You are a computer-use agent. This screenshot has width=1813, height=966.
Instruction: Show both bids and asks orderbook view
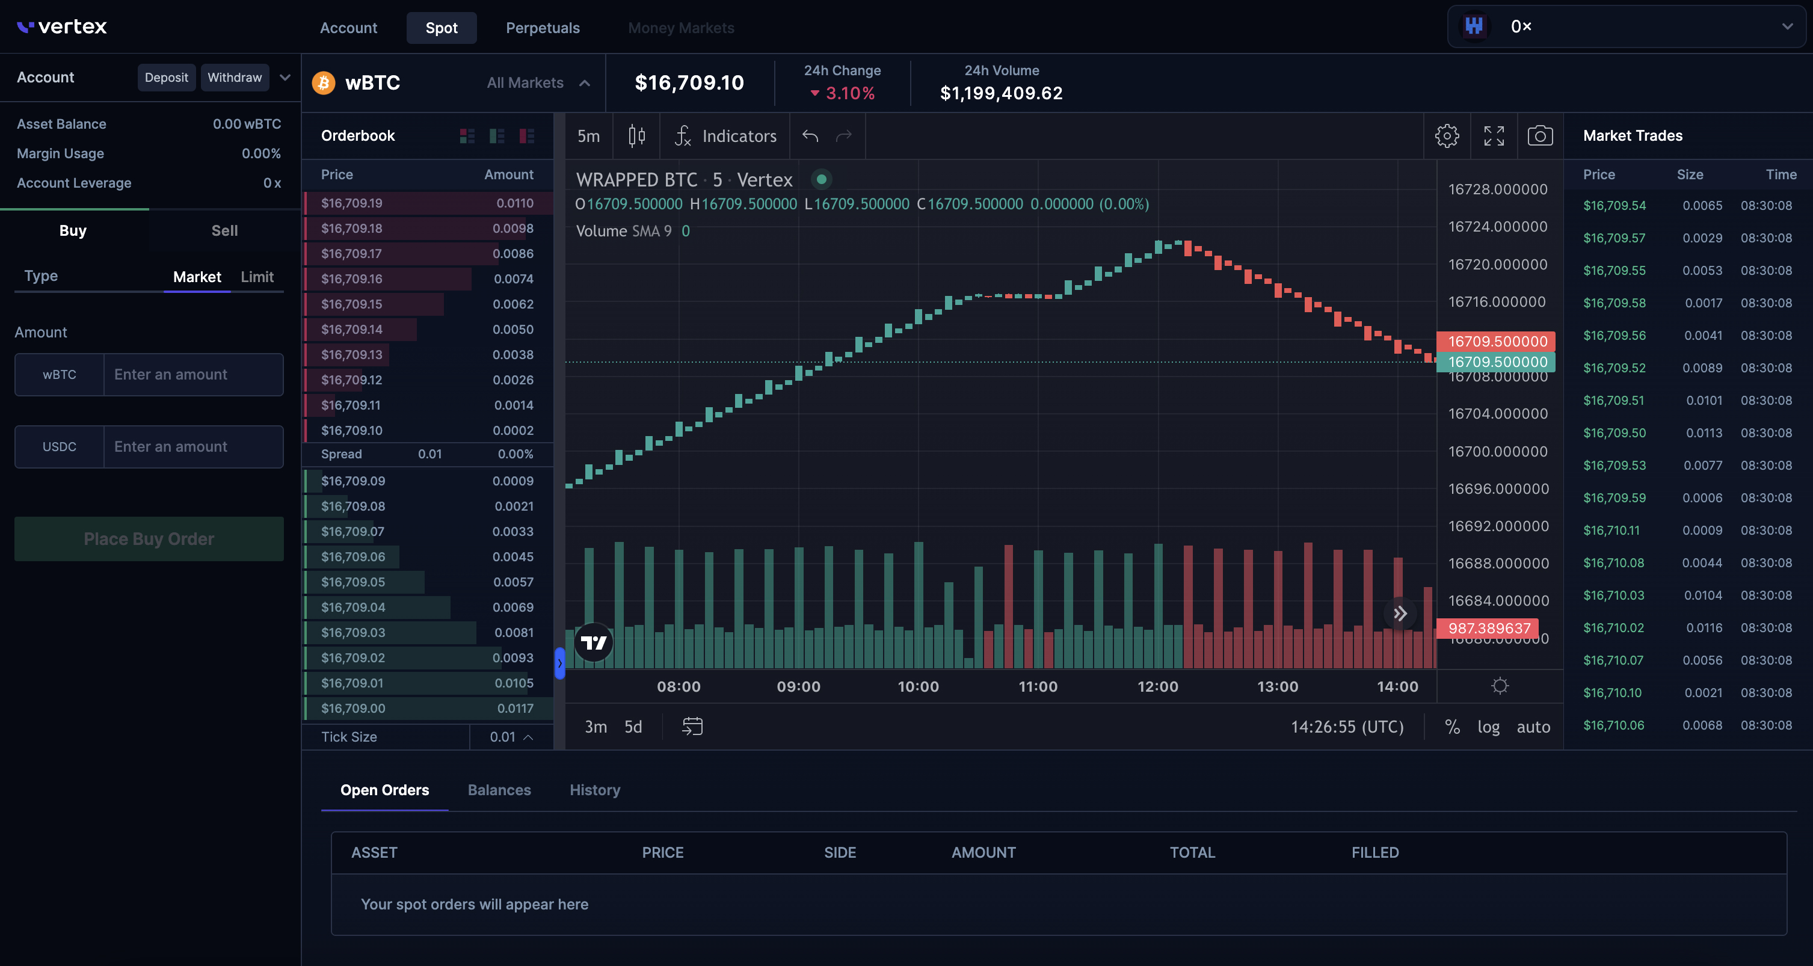pos(467,136)
